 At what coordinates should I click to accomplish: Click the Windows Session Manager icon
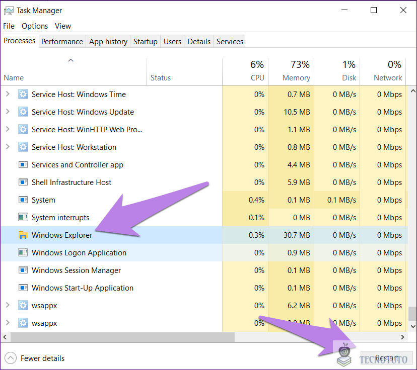pos(23,270)
